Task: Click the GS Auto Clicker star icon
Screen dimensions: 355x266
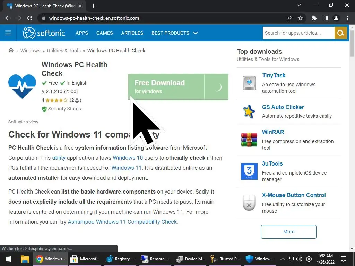Action: (x=249, y=112)
